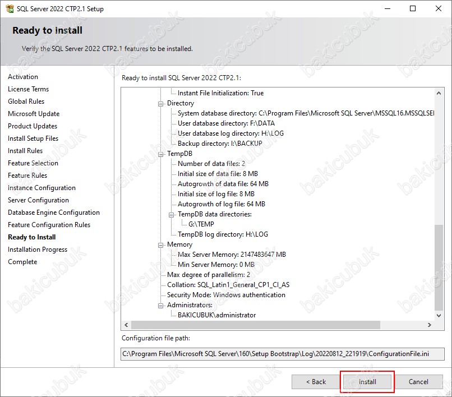Select the BAKICUBUK\administrator row
This screenshot has width=452, height=397.
[217, 315]
